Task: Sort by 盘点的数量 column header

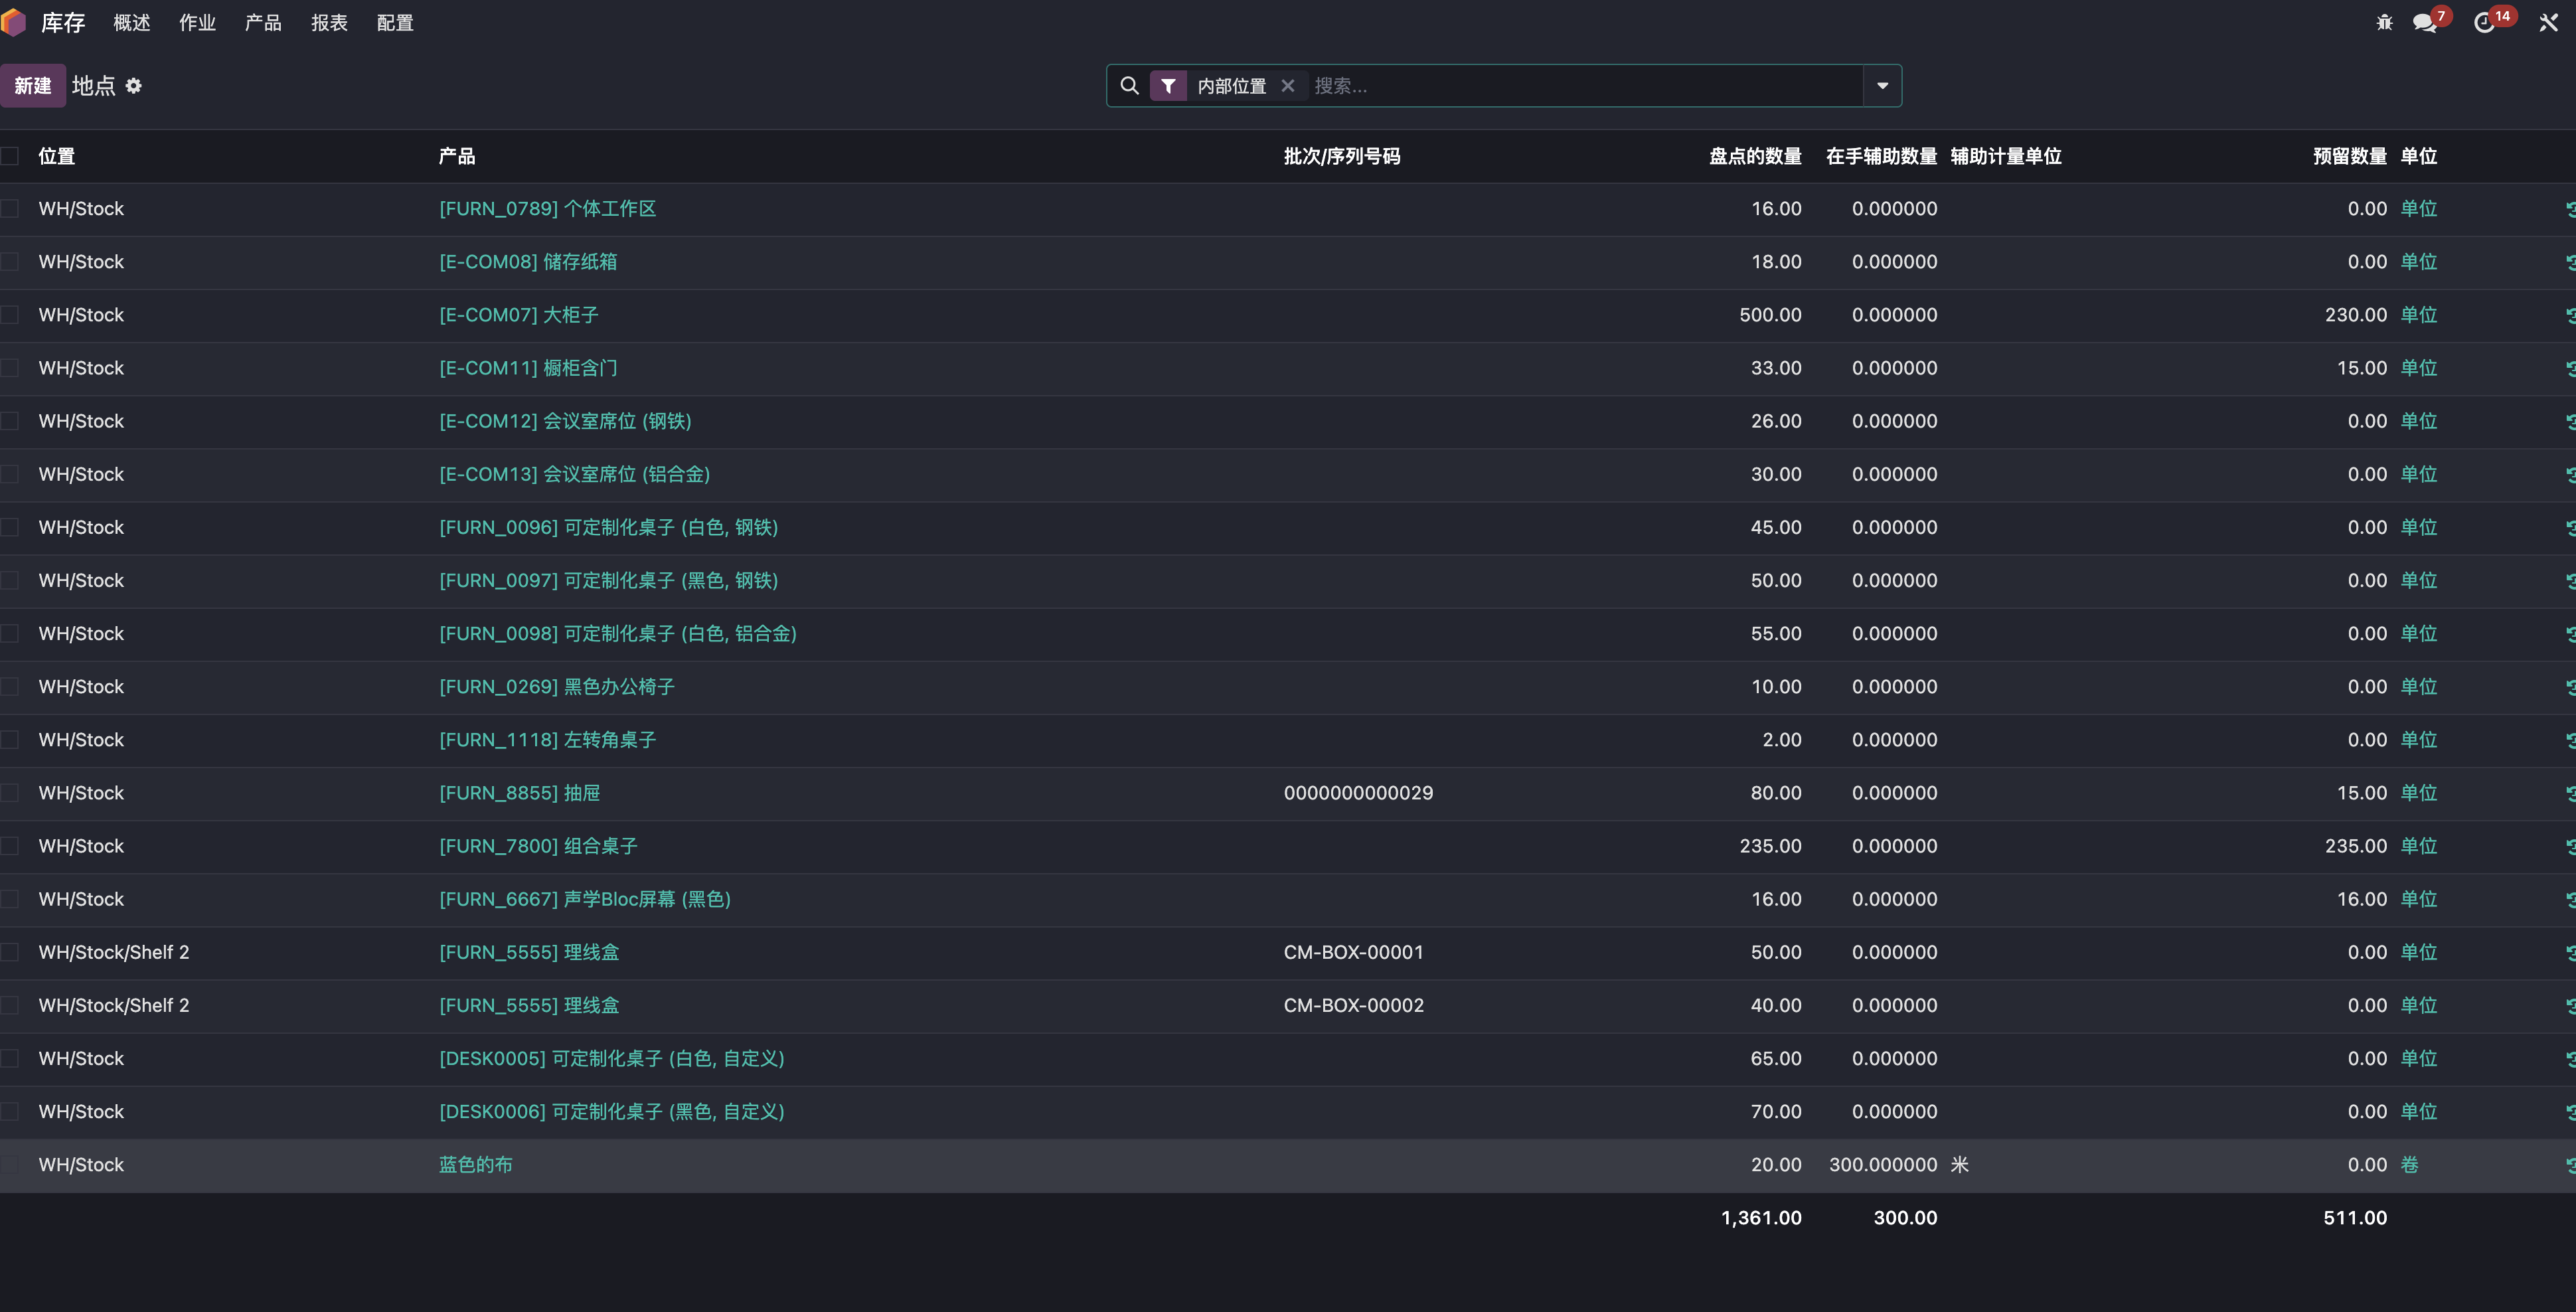Action: 1755,156
